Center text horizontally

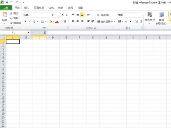[x=78, y=21]
